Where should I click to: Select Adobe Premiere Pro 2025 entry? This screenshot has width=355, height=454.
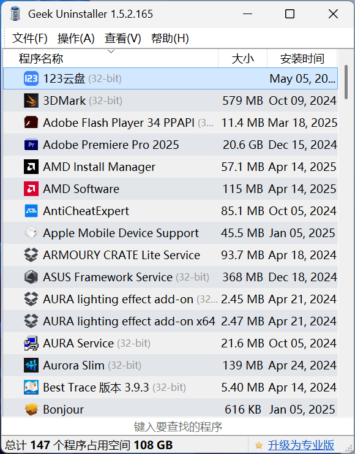coord(111,145)
